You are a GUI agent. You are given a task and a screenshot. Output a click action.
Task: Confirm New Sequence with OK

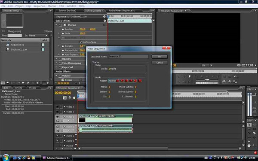(160, 57)
